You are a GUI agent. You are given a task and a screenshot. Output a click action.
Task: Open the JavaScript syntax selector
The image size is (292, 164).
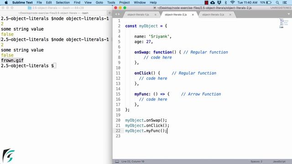(x=279, y=161)
